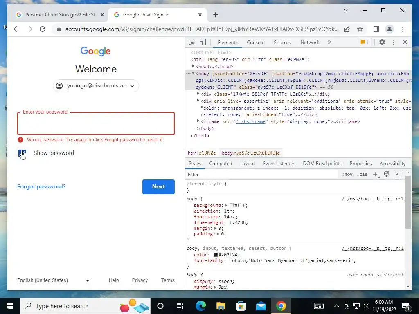Click the Enter your password field
Image resolution: width=419 pixels, height=314 pixels.
tap(96, 123)
